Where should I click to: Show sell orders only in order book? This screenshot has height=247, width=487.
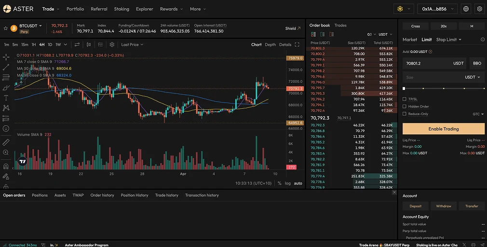322,35
